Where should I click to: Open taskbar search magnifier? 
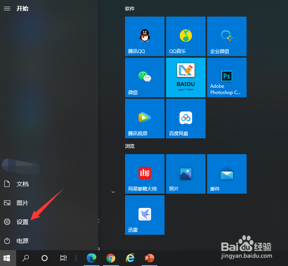26,258
